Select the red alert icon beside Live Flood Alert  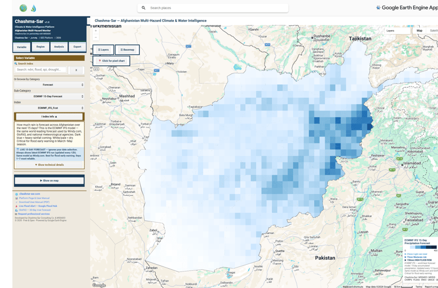pyautogui.click(x=17, y=205)
